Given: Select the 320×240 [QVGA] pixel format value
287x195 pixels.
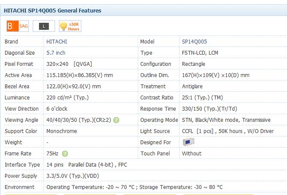Looking at the screenshot, I should pos(69,64).
